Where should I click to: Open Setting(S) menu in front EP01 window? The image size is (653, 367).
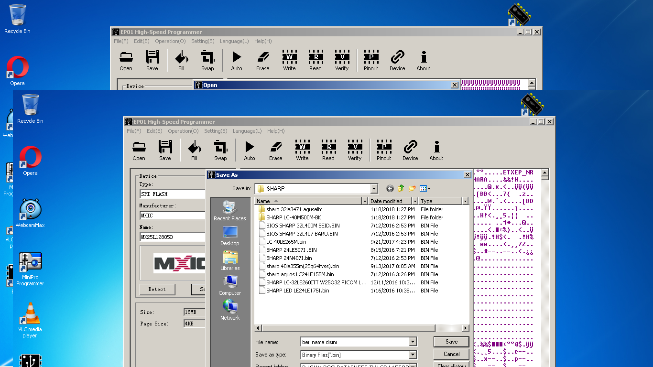(x=216, y=131)
